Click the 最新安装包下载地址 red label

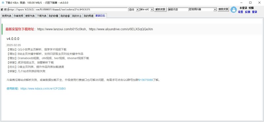point(20,29)
